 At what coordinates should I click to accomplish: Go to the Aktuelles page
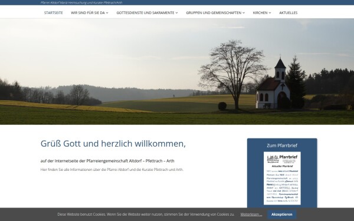click(289, 13)
